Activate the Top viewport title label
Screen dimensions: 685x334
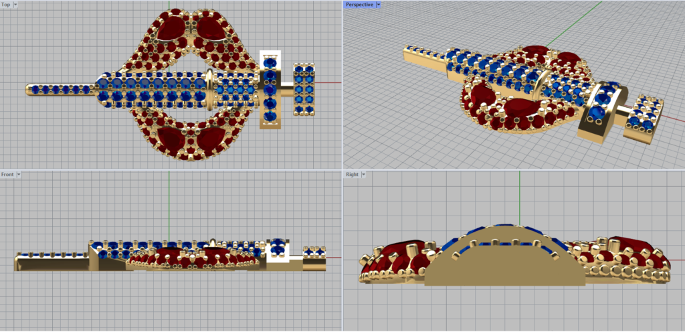point(6,5)
